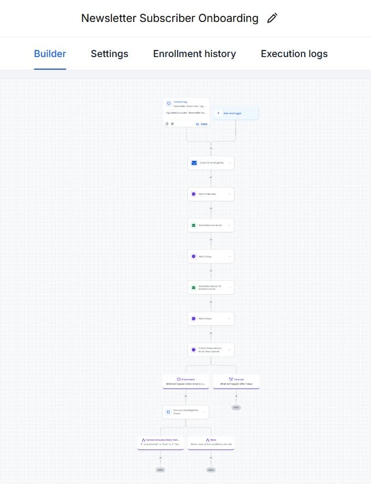Add step after the first Wait 2 Days
Screen dimensions: 371x484
pos(211,271)
